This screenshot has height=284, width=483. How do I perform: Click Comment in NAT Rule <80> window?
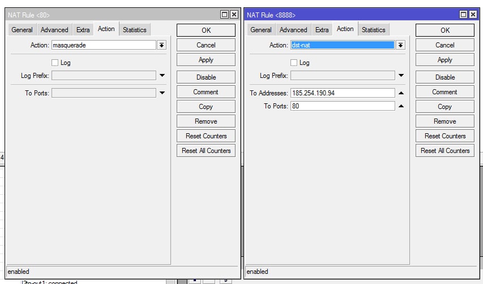coord(206,92)
